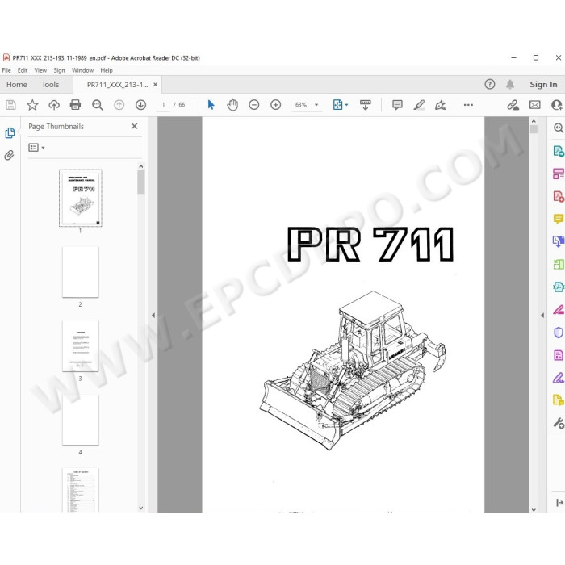Open more tools ellipsis
The image size is (565, 565).
(x=468, y=105)
